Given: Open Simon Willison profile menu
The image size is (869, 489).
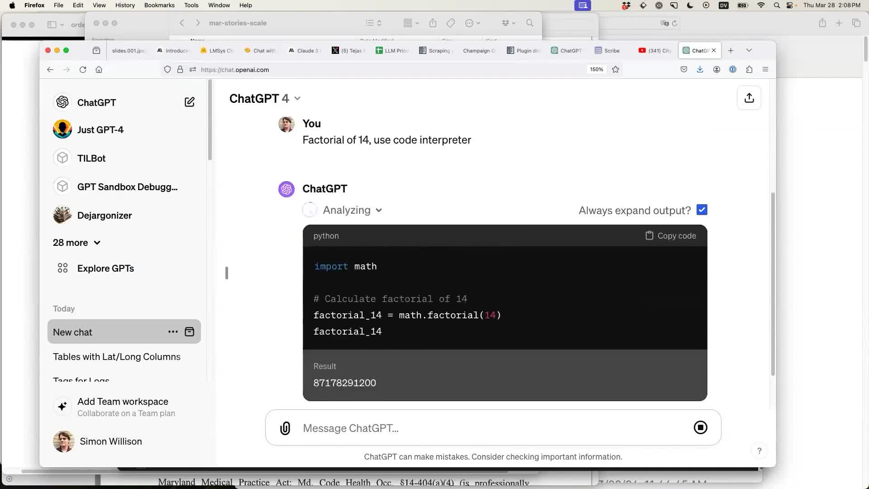Looking at the screenshot, I should 124,441.
